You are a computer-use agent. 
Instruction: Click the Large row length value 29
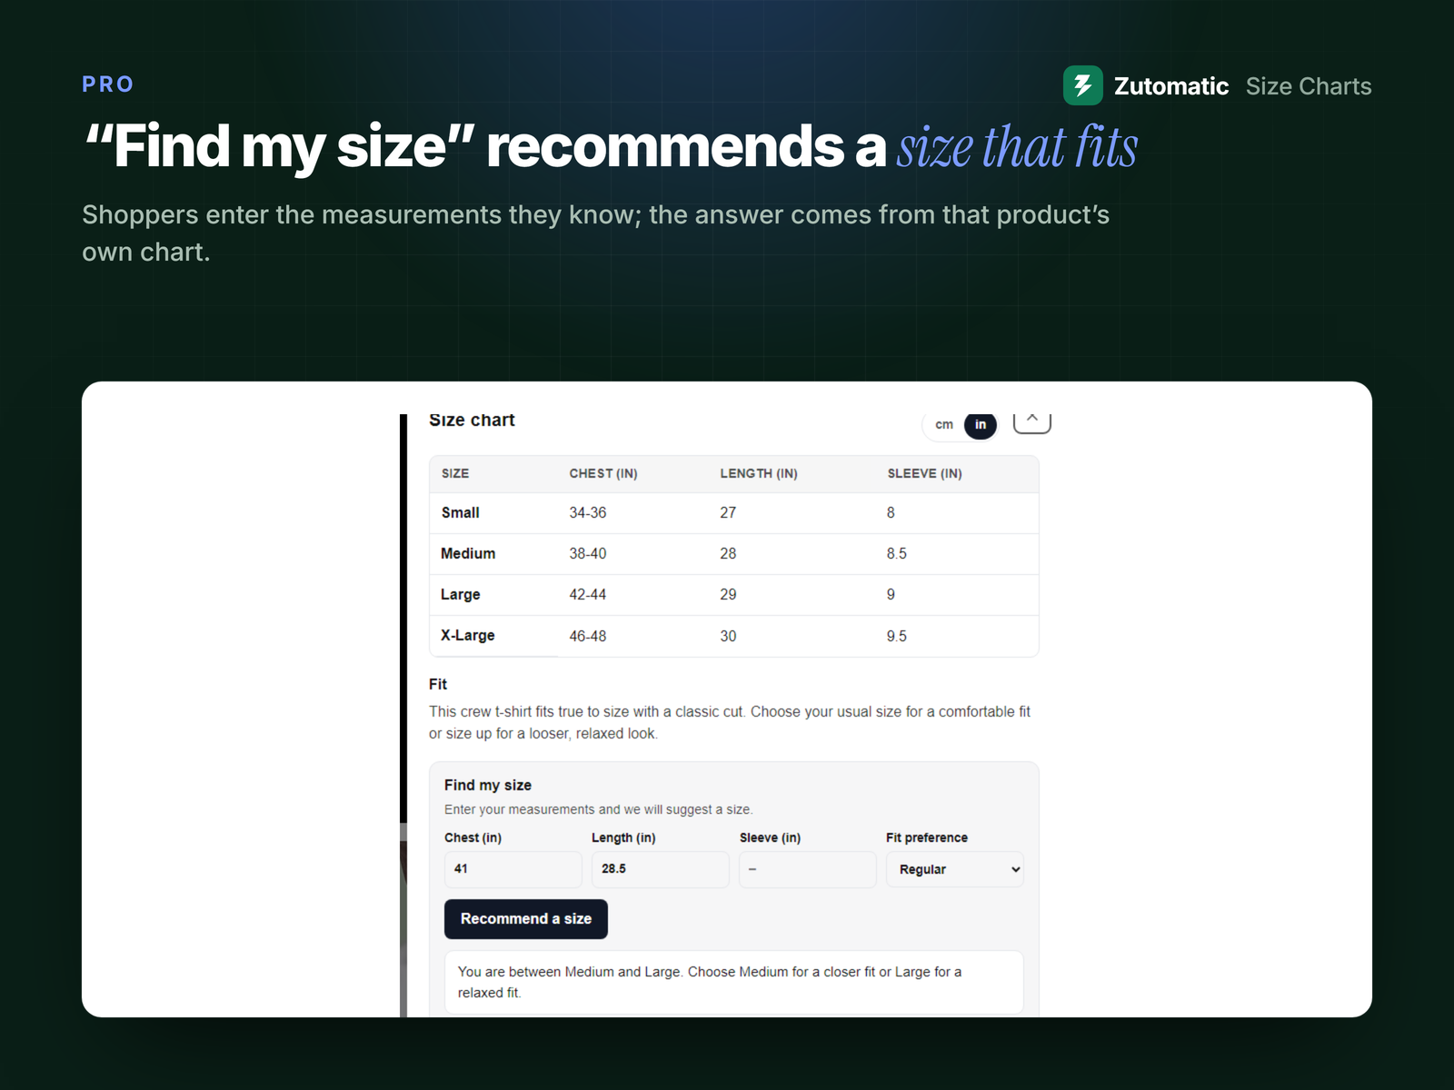tap(728, 594)
